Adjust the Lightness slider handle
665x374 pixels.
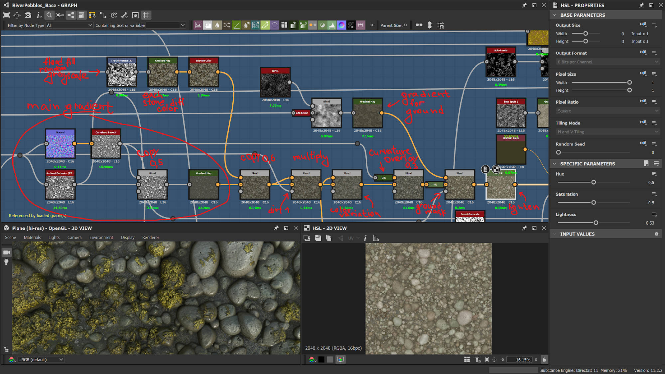coord(596,223)
